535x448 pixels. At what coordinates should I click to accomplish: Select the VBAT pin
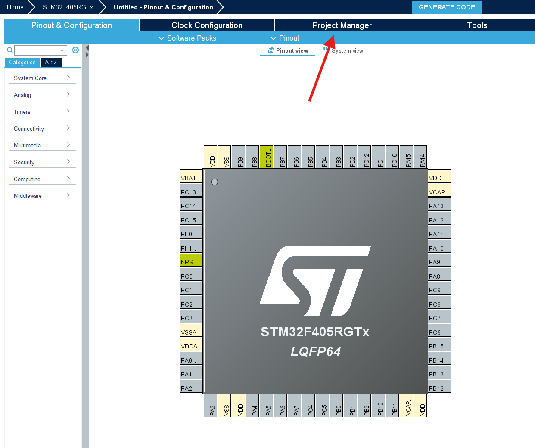(191, 176)
